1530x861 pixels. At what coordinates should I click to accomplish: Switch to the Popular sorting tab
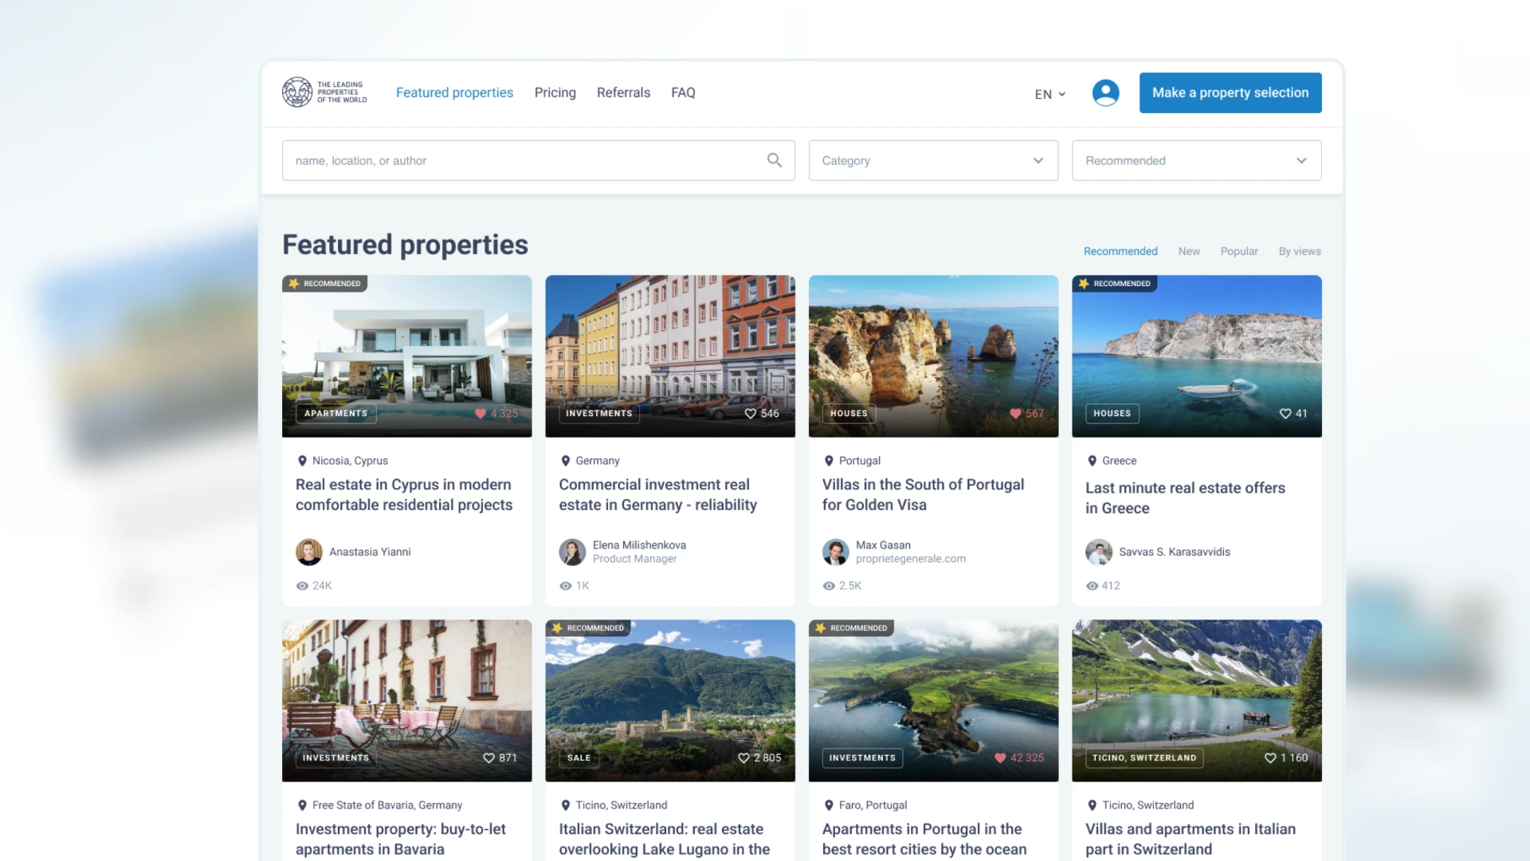click(x=1238, y=251)
